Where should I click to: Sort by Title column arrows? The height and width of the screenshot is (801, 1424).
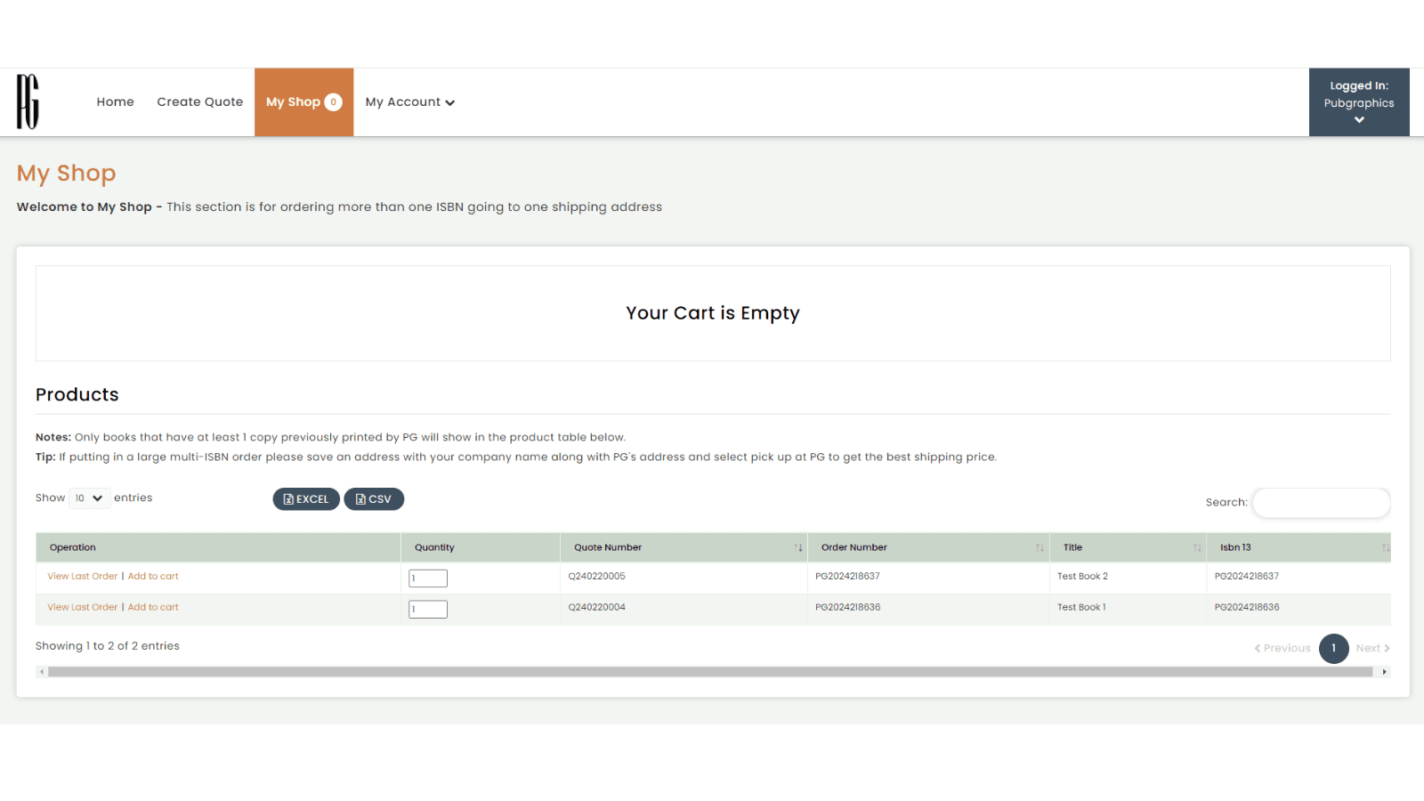1196,548
